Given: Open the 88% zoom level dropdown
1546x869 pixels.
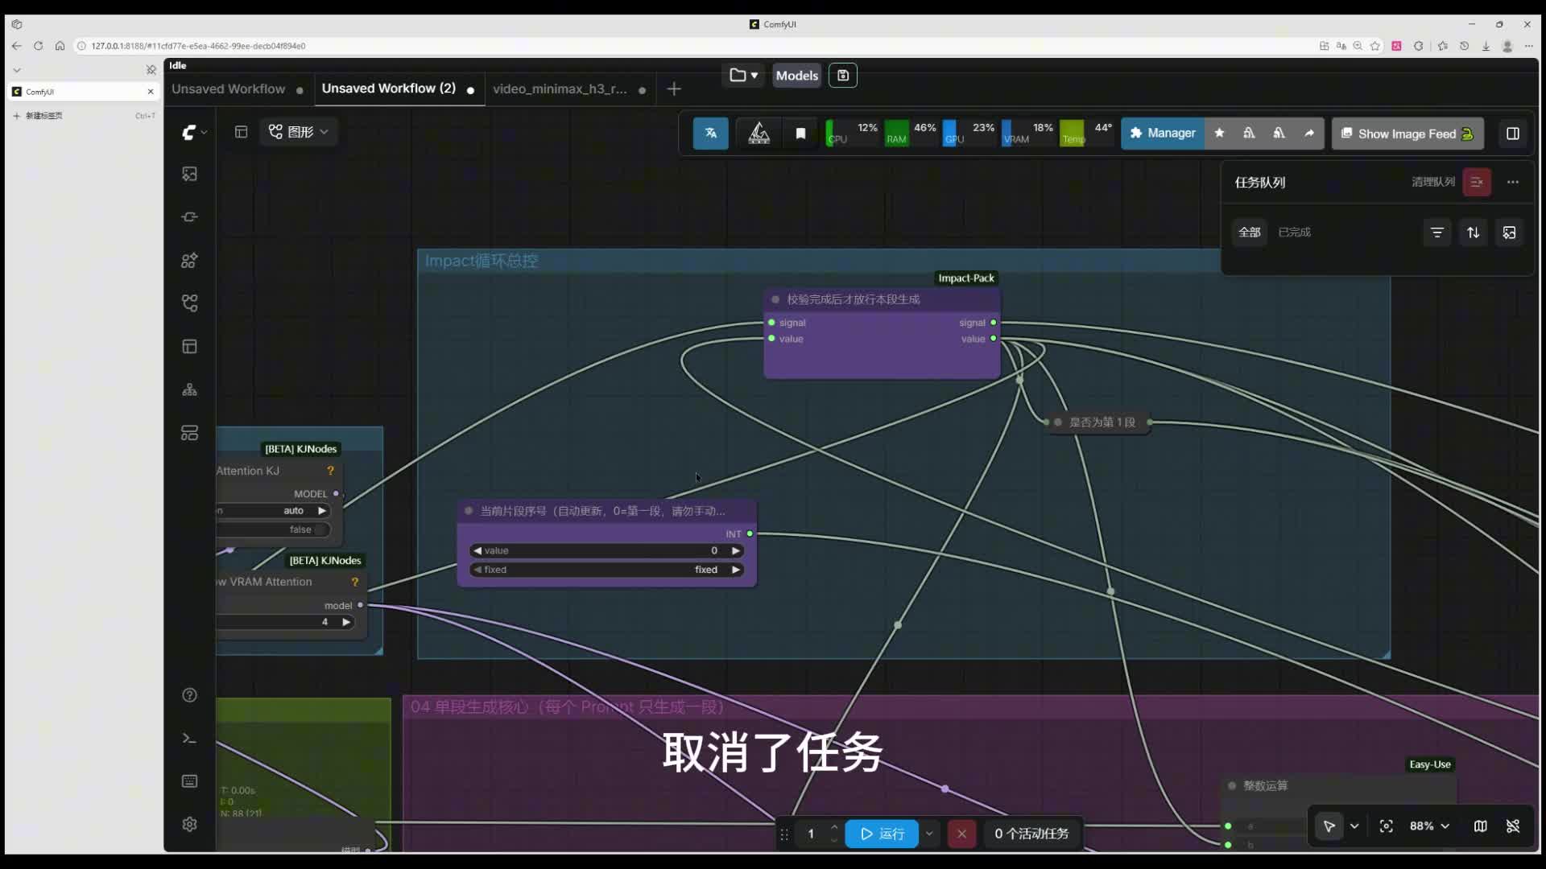Looking at the screenshot, I should point(1429,826).
